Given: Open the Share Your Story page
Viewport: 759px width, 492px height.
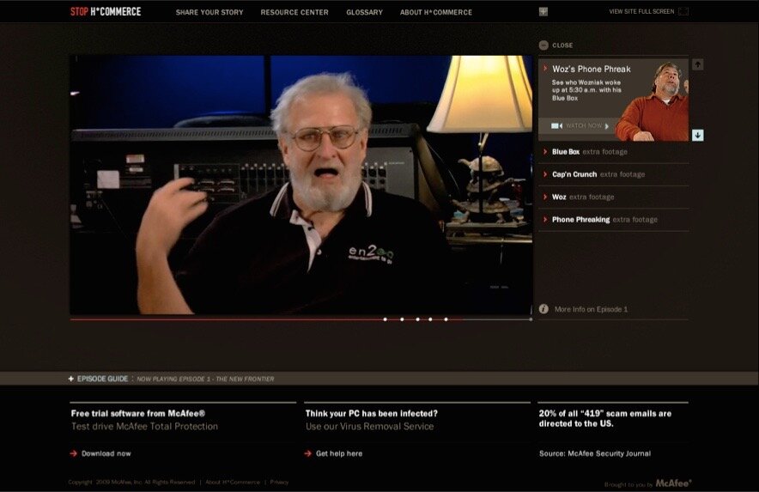Looking at the screenshot, I should click(x=209, y=12).
